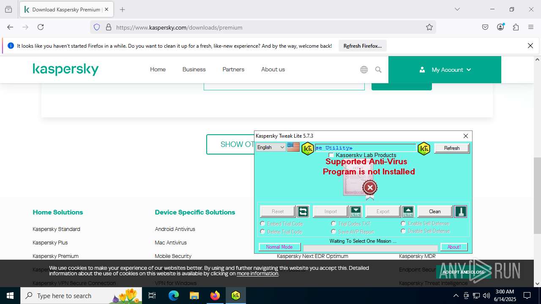The width and height of the screenshot is (541, 304).
Task: Select Disable Self-Defense radio option
Action: coord(403,231)
